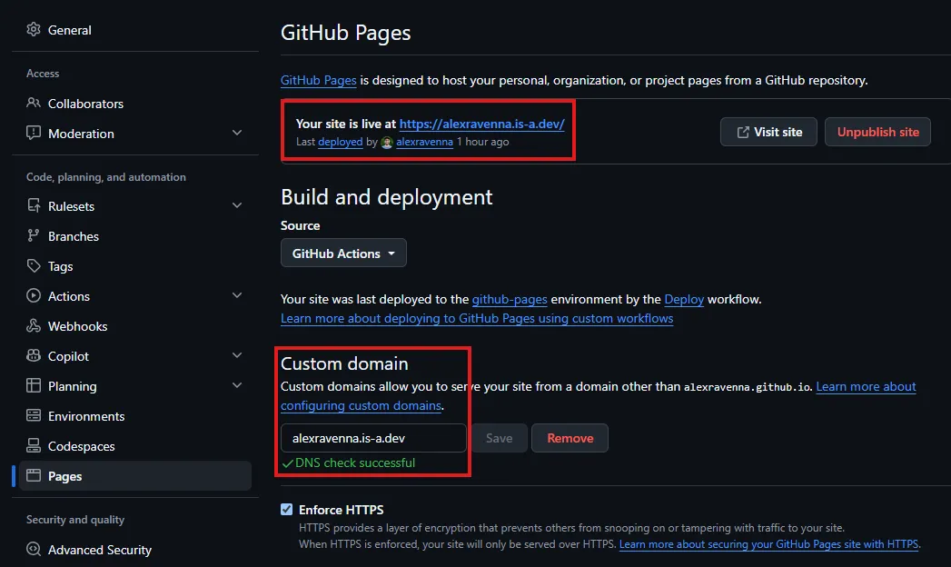
Task: Click the Moderation comment icon
Action: coord(34,133)
